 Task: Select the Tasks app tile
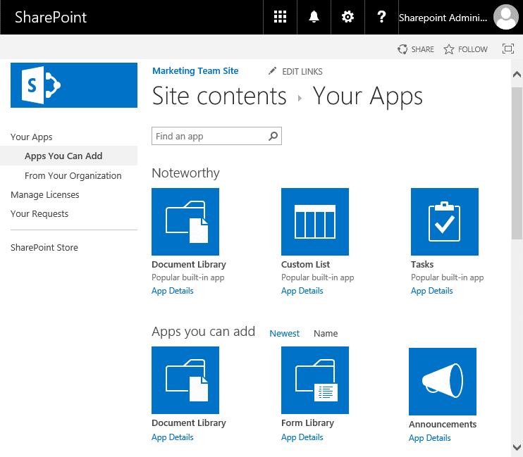point(445,222)
